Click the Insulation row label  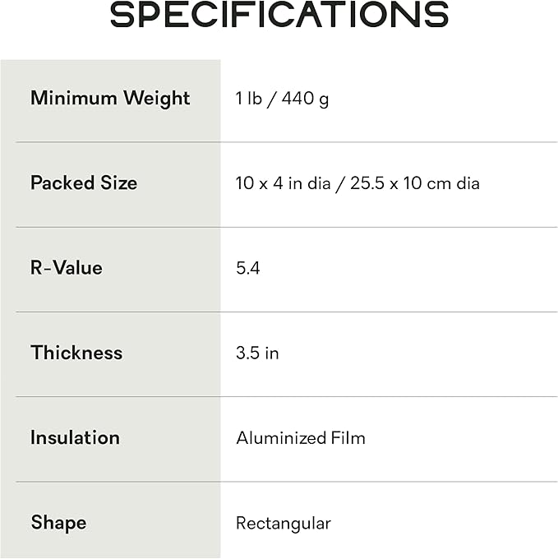click(x=75, y=437)
